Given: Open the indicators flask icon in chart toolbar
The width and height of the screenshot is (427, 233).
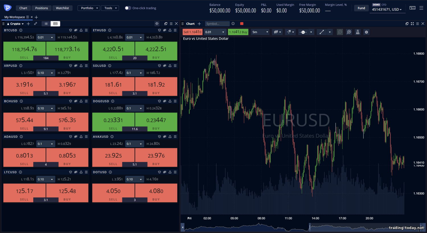Looking at the screenshot, I should [358, 32].
